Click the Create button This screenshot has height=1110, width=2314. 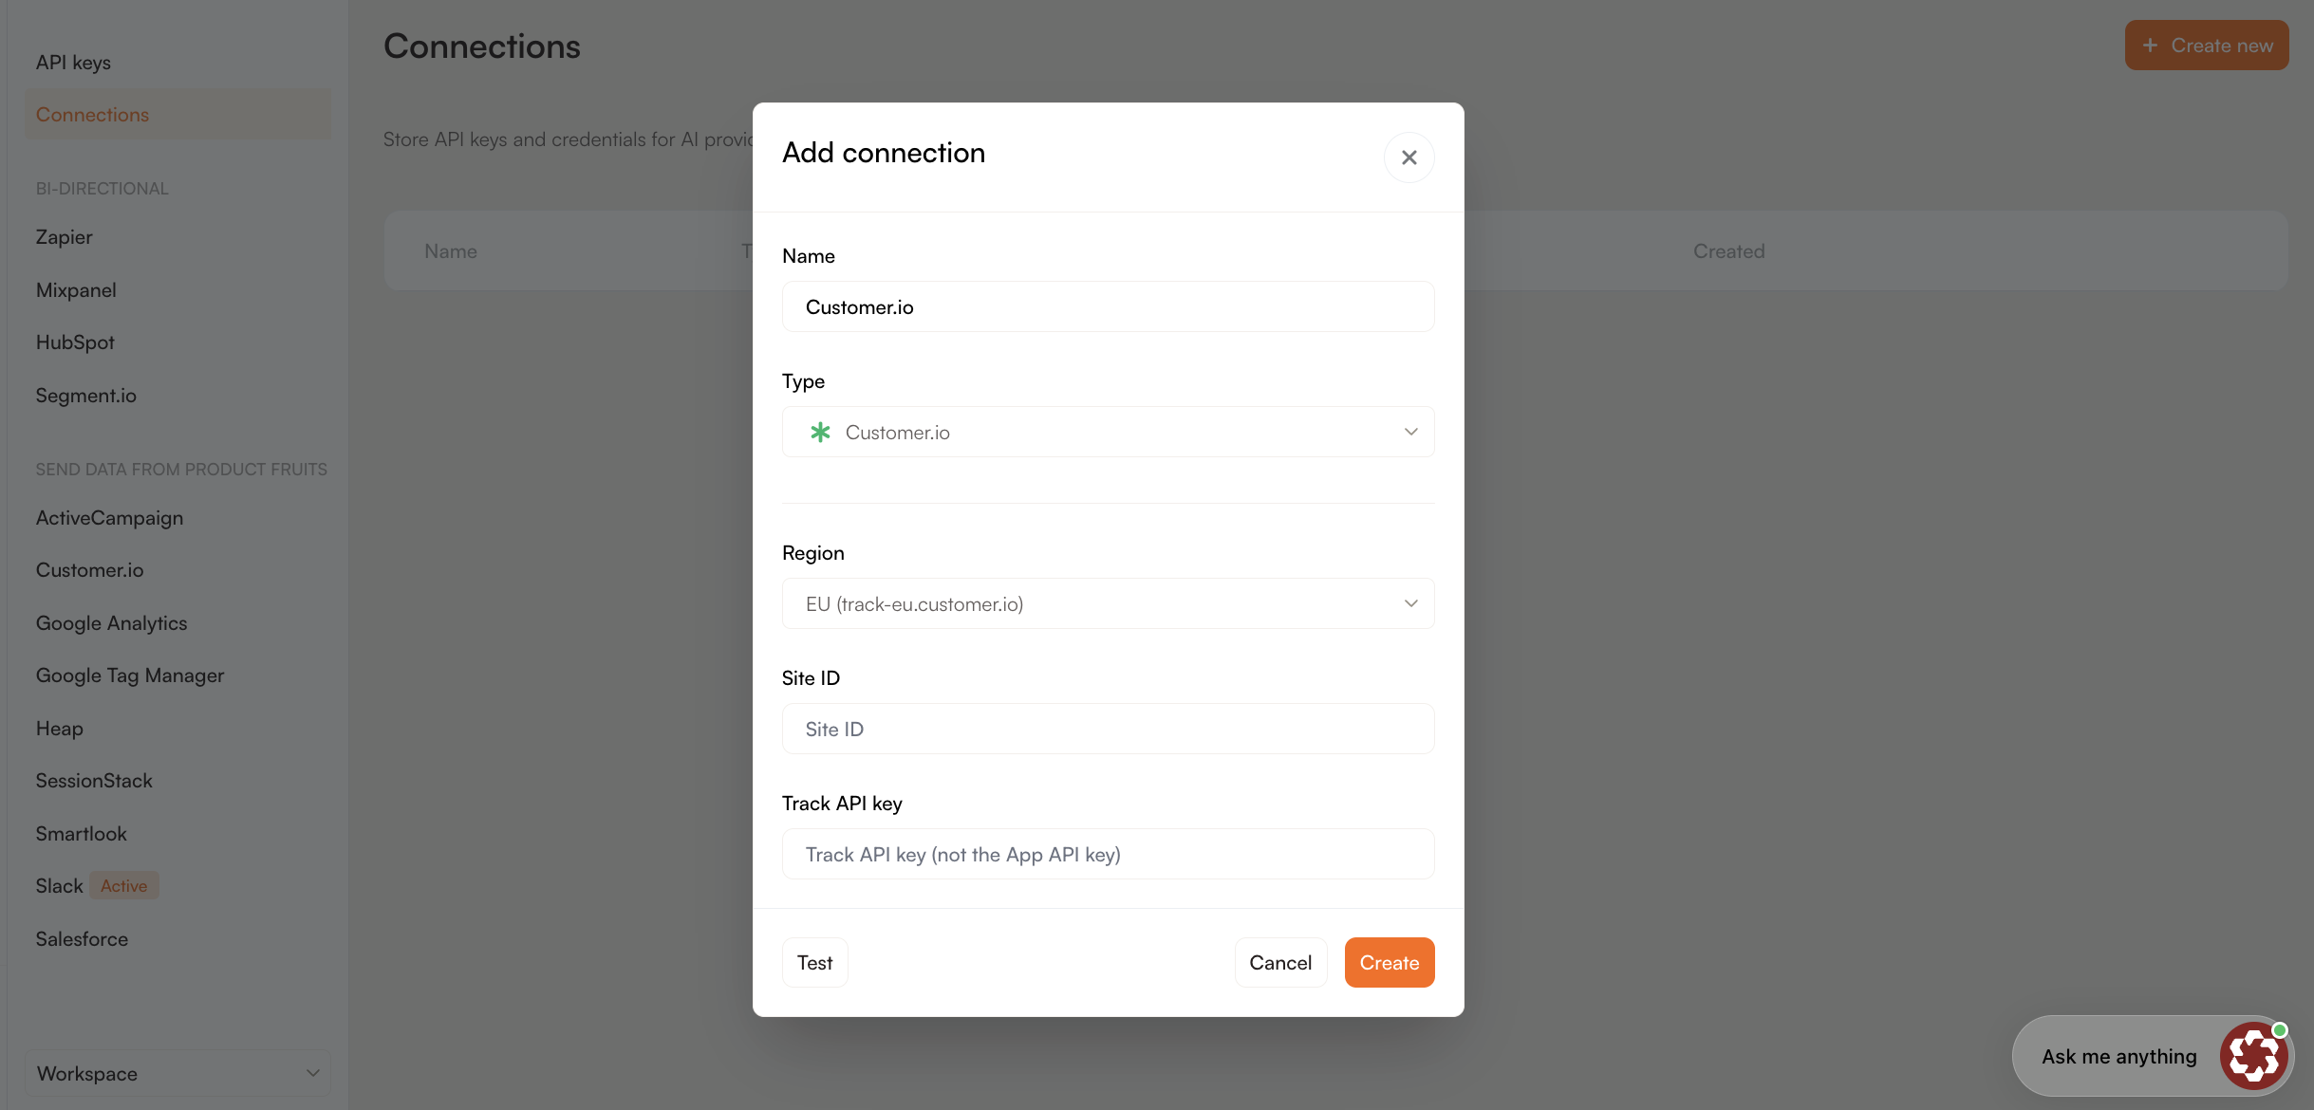1389,963
